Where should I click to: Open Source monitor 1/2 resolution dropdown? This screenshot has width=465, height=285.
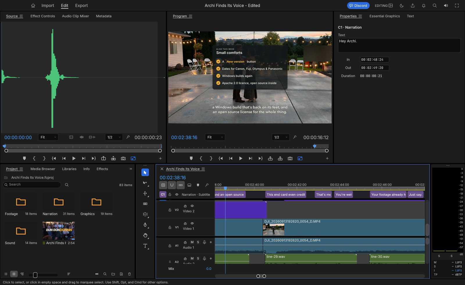[114, 137]
